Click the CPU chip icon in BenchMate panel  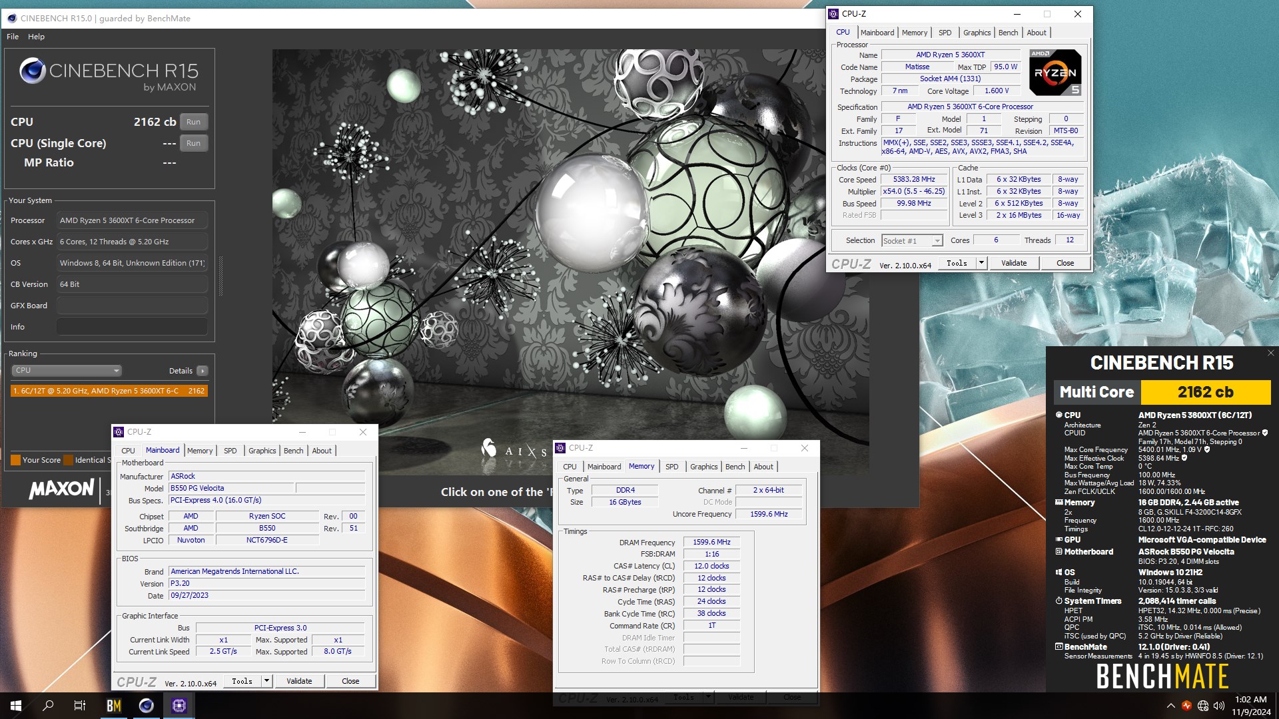[1059, 415]
